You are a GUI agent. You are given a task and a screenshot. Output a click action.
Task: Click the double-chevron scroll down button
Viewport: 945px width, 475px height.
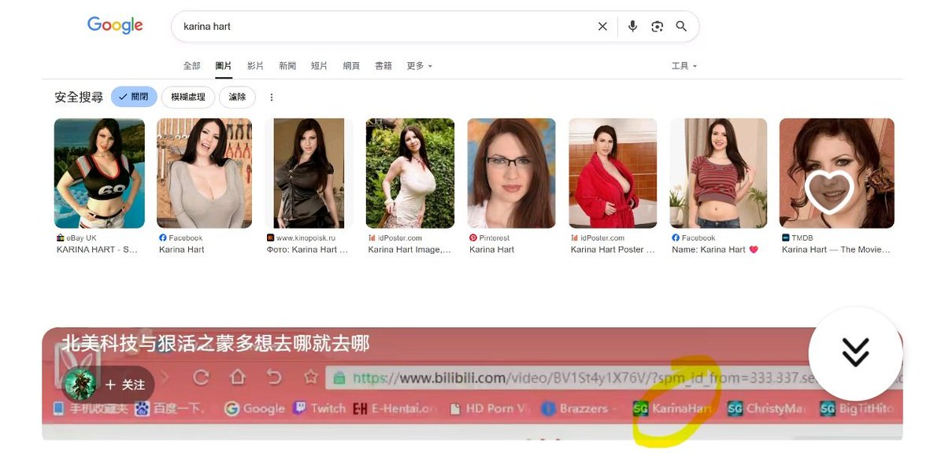pos(855,353)
